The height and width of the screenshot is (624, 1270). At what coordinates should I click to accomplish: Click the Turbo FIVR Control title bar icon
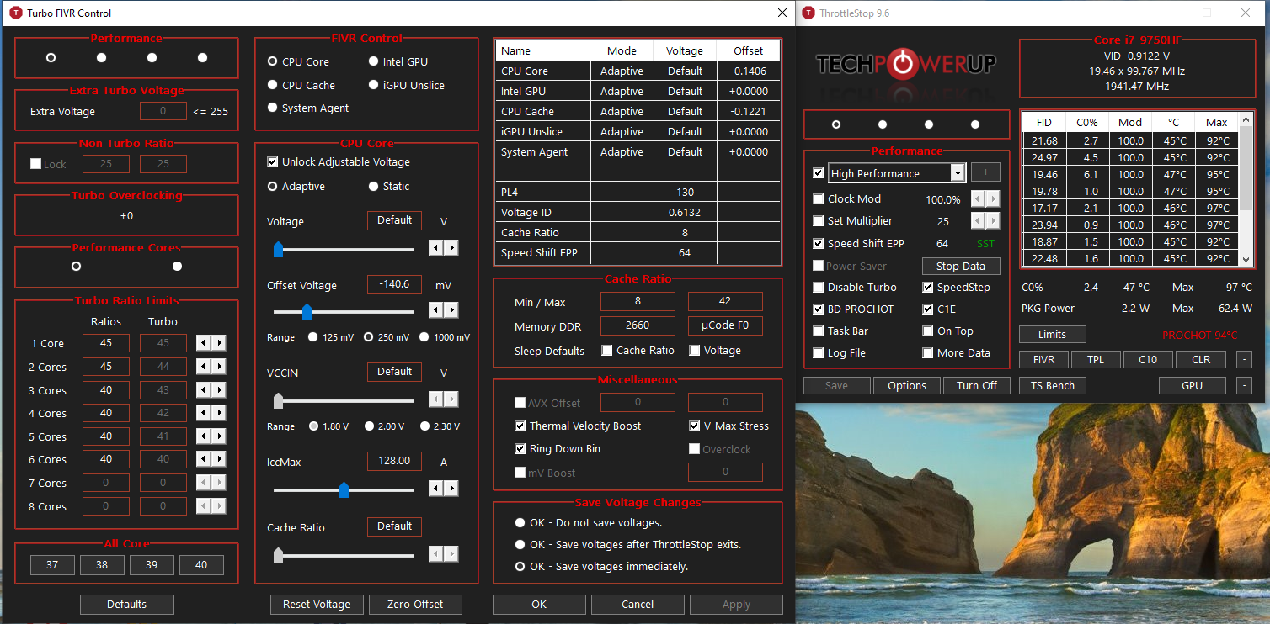point(14,13)
